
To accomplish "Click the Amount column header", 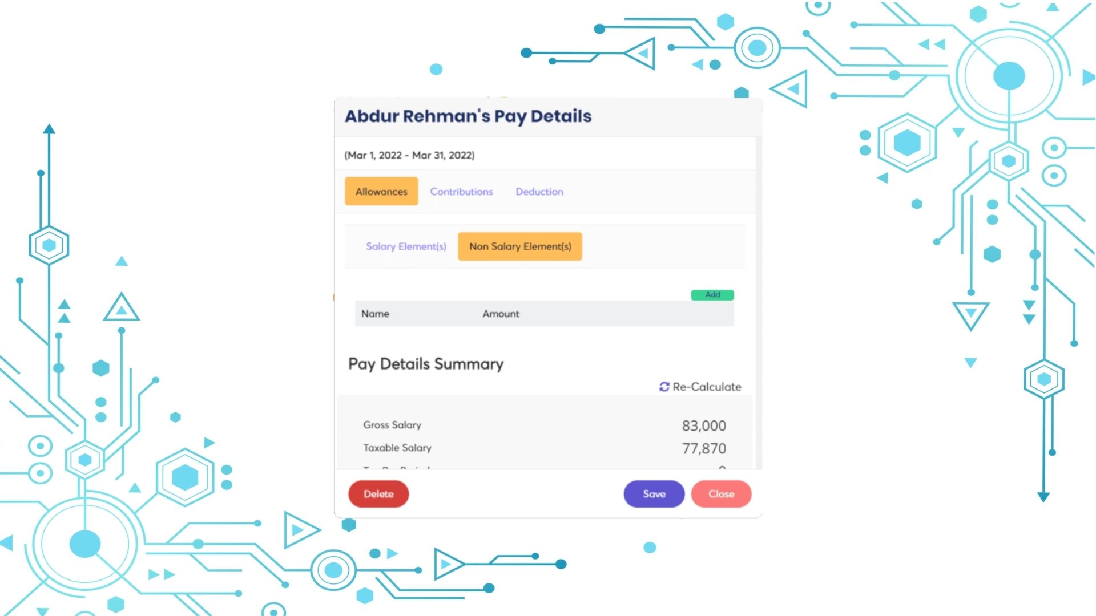I will coord(500,313).
